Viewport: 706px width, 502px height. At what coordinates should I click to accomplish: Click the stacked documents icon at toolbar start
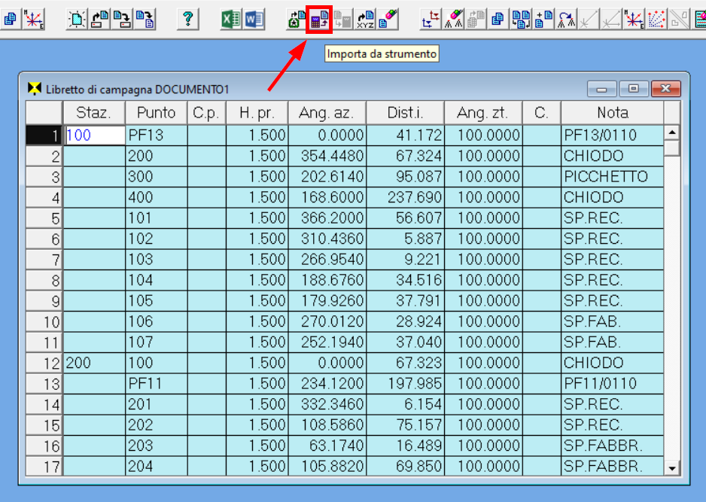pos(10,20)
